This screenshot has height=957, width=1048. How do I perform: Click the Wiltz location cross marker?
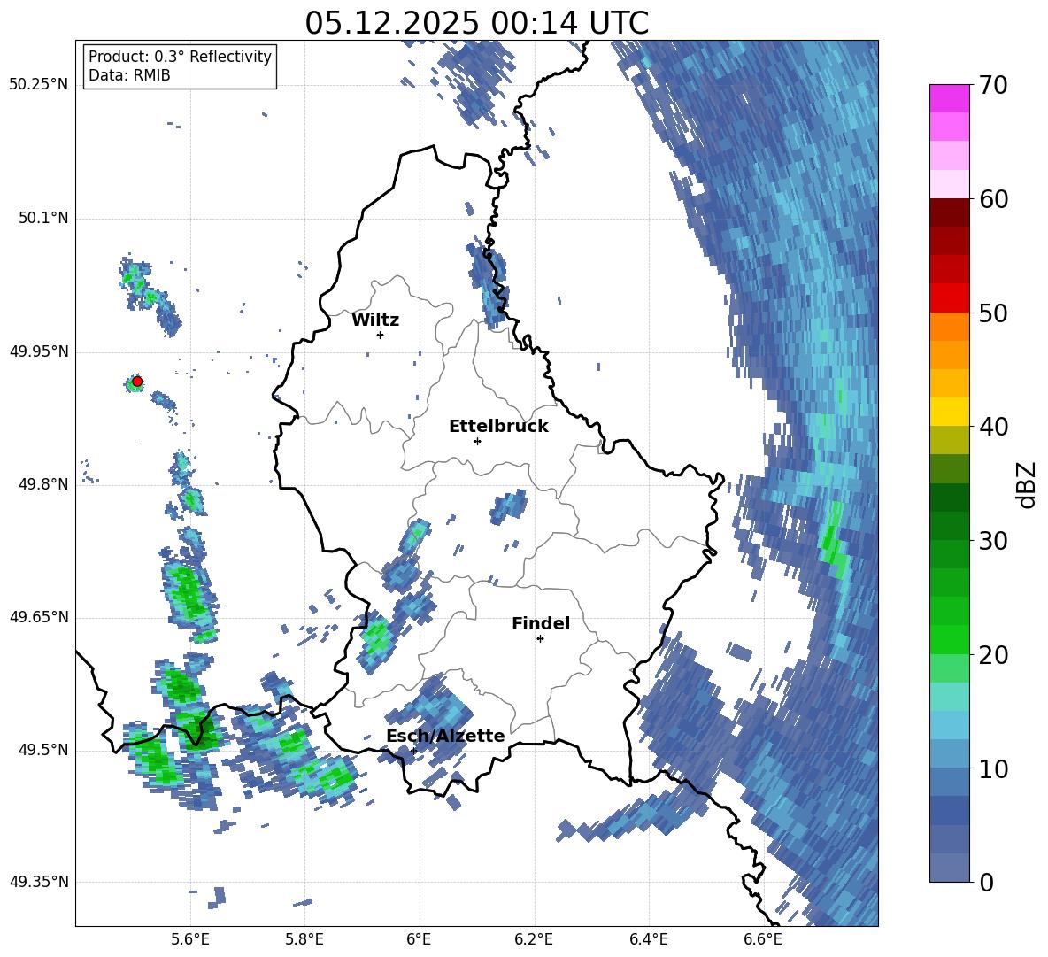point(381,335)
